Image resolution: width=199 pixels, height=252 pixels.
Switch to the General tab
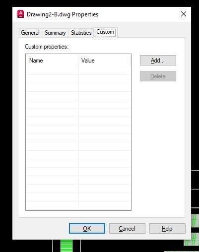(30, 33)
